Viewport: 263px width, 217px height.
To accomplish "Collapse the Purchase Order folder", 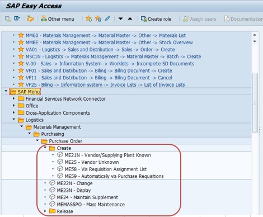I will [37, 140].
